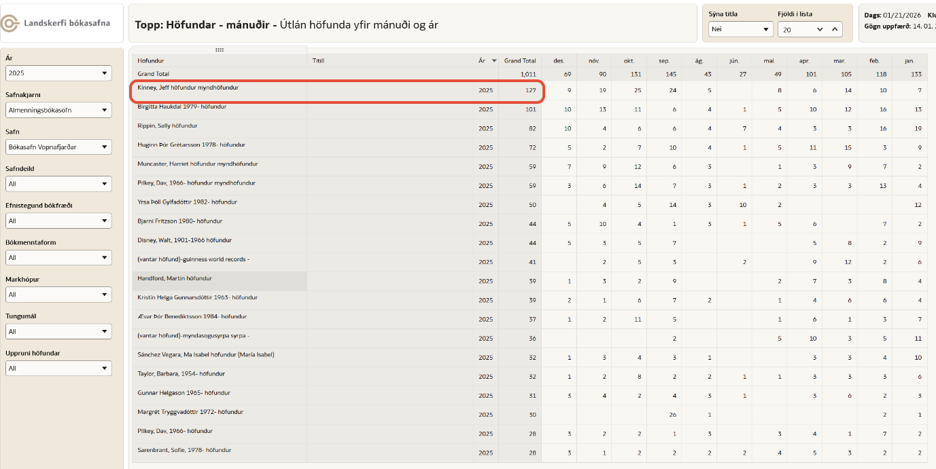This screenshot has height=469, width=936.
Task: Click Rippin's jan. value 19
Action: tap(918, 128)
